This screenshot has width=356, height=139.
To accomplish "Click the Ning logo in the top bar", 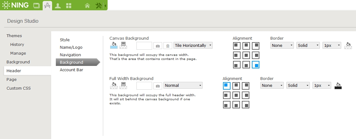I will pos(15,5).
